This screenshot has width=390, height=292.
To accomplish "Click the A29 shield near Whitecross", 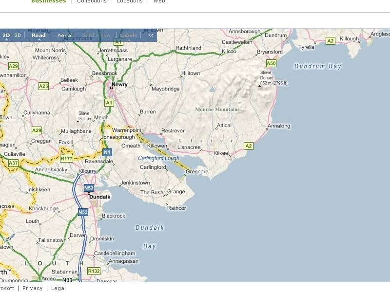I will pyautogui.click(x=13, y=66).
